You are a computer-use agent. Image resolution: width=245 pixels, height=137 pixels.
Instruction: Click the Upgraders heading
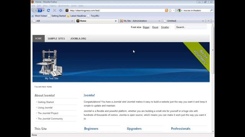coord(134,129)
